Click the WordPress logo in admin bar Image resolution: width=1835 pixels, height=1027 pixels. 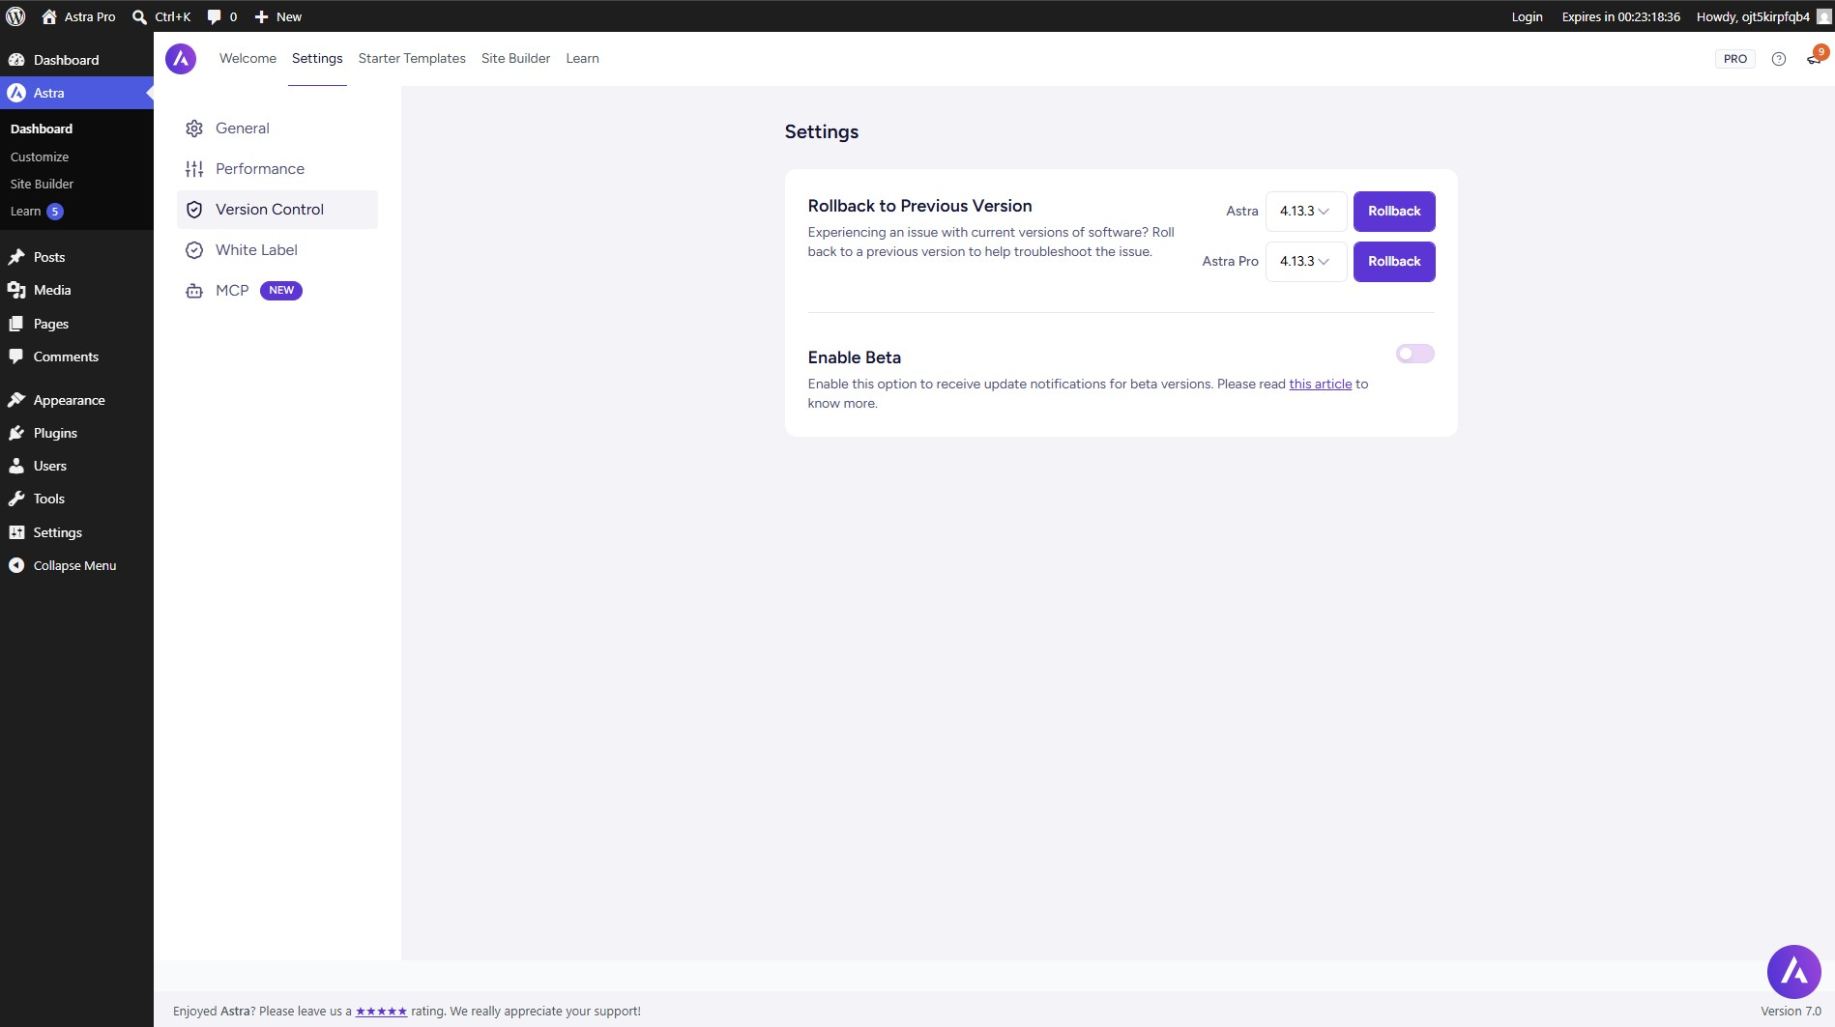[x=15, y=16]
